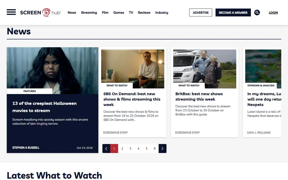Click the ScreenHub logo

point(40,13)
